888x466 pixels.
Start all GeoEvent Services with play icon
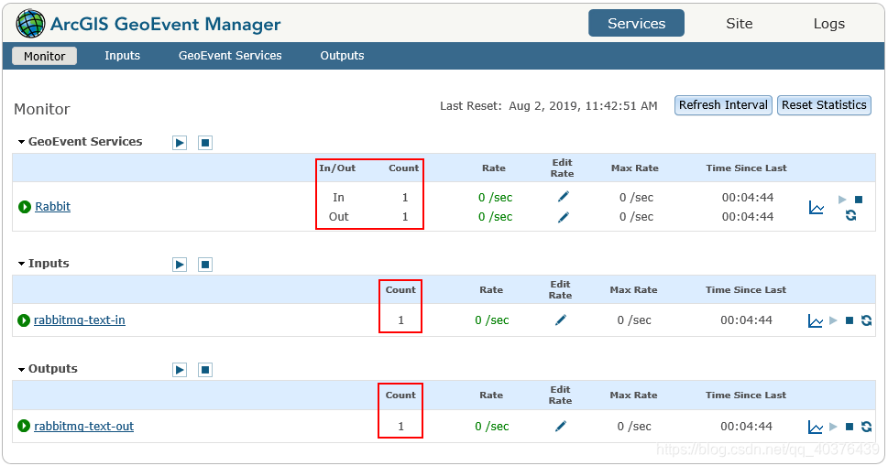coord(180,143)
